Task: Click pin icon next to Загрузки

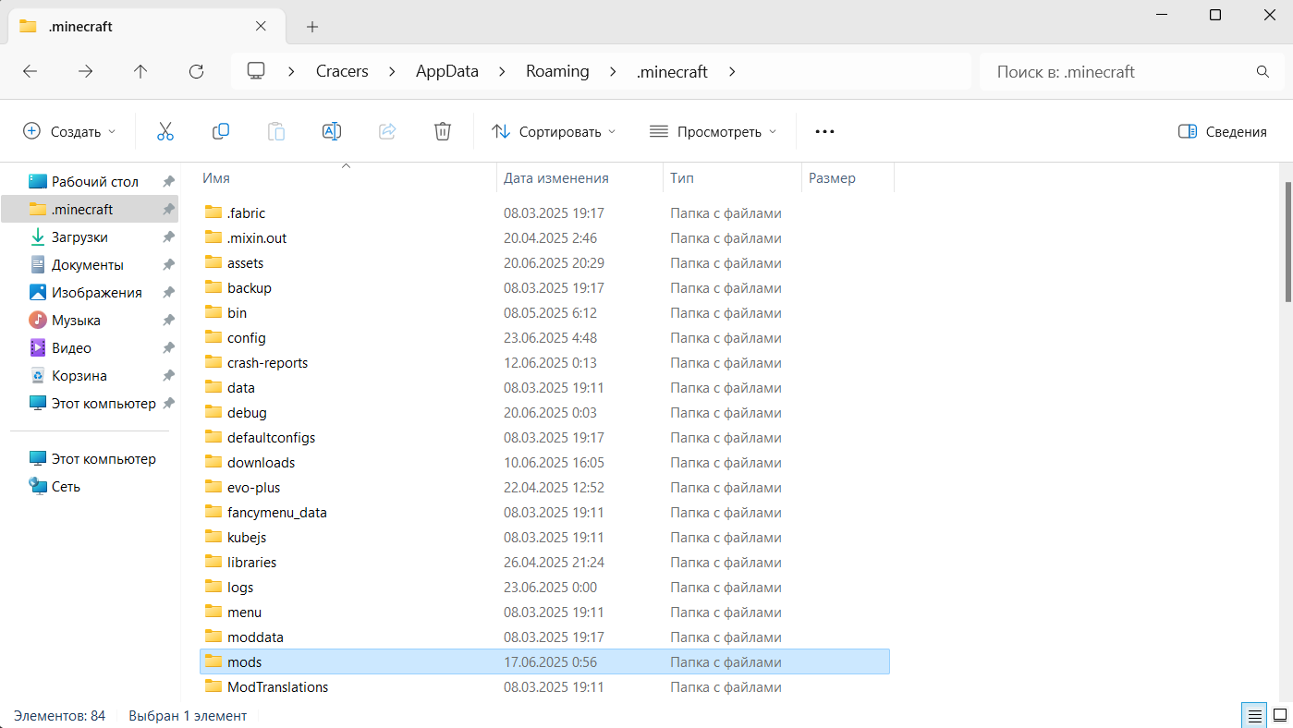Action: [x=168, y=237]
